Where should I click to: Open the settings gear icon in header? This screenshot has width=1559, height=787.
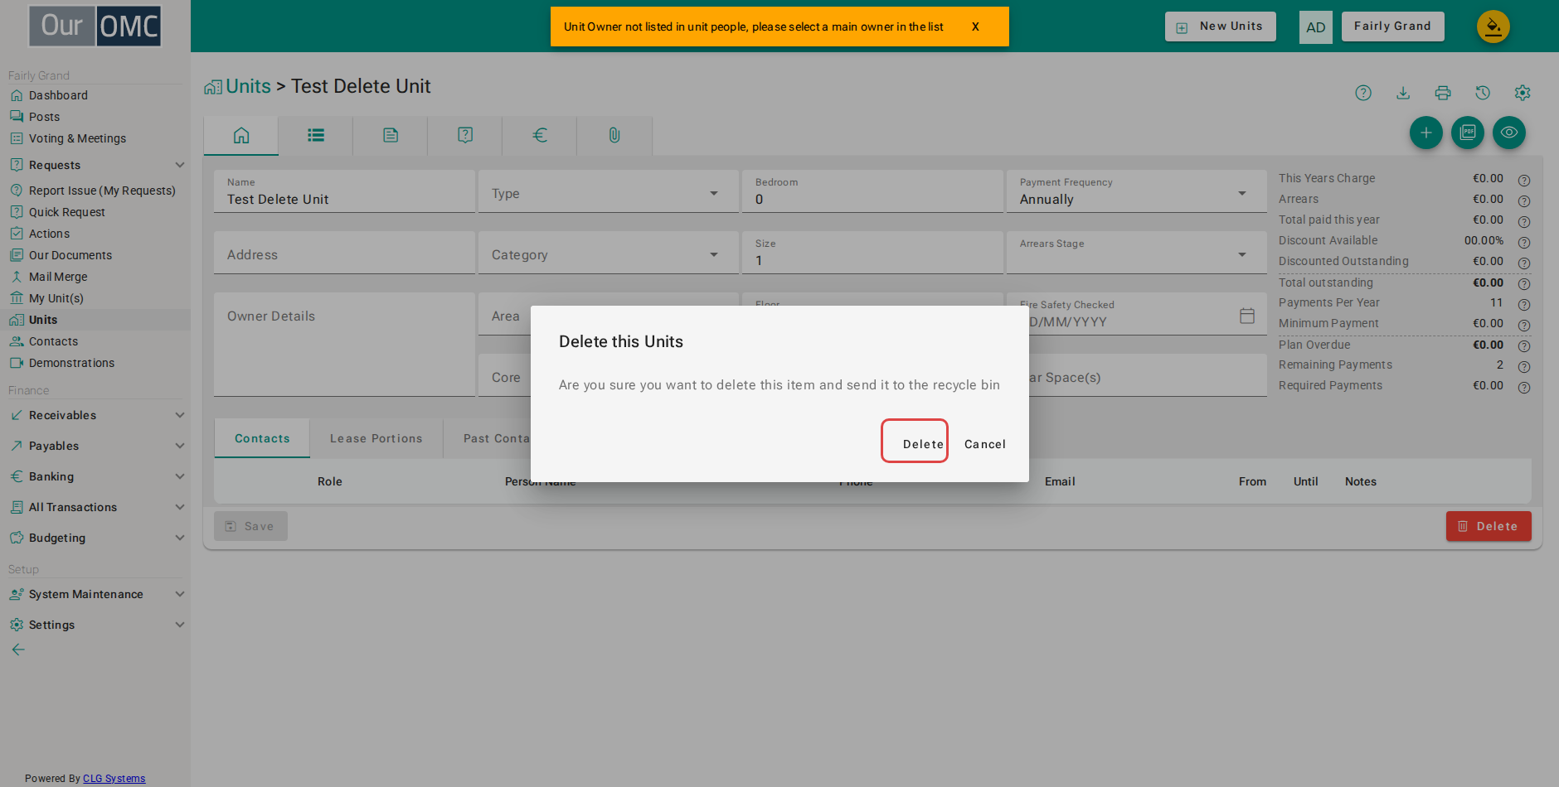1523,93
